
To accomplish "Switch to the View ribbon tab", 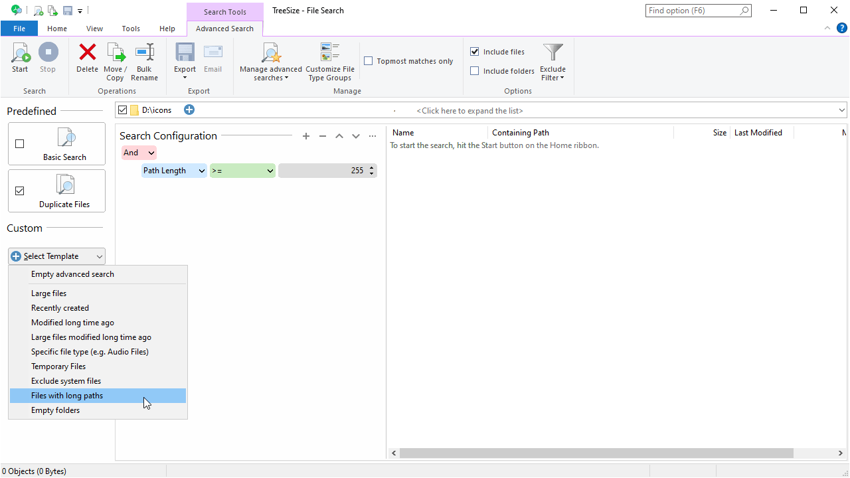I will pyautogui.click(x=94, y=29).
